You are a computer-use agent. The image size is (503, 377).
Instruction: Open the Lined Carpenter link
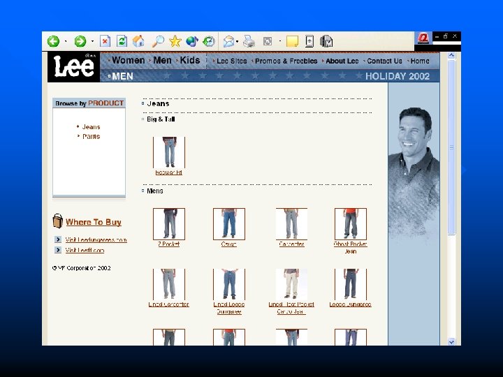[169, 304]
